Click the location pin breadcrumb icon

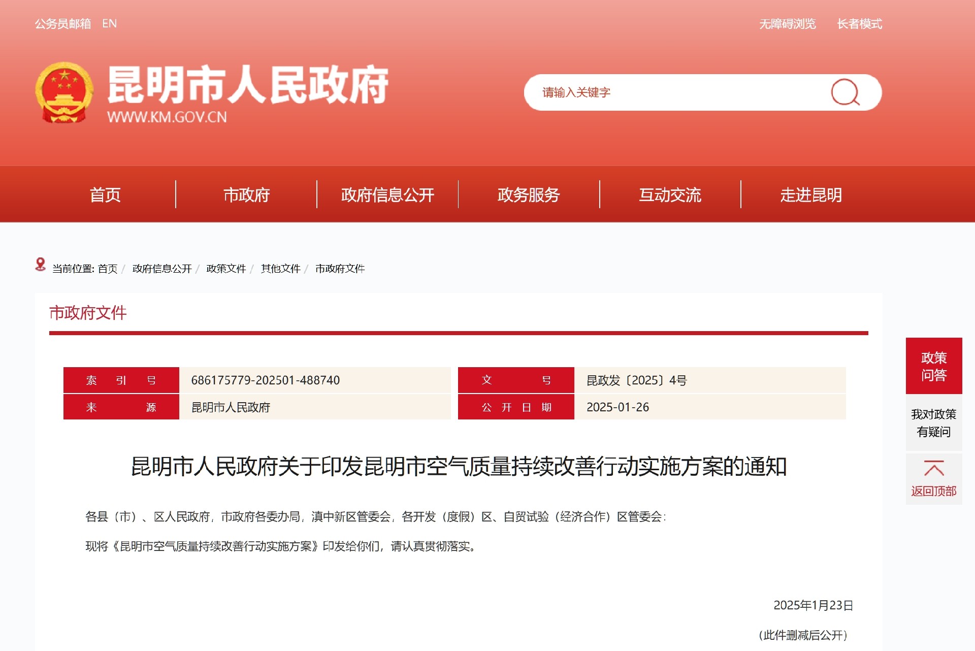tap(40, 264)
